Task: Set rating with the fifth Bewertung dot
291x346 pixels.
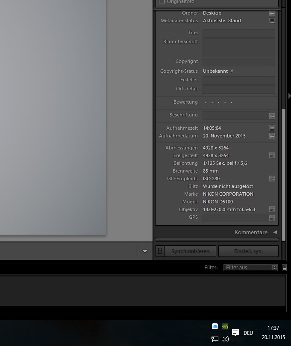Action: pos(231,103)
